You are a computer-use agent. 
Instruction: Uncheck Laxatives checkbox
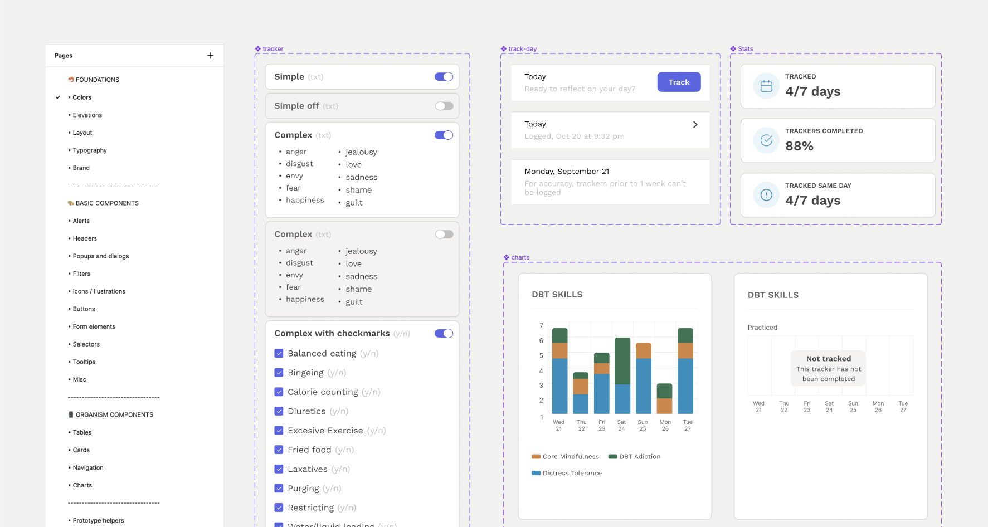coord(279,469)
